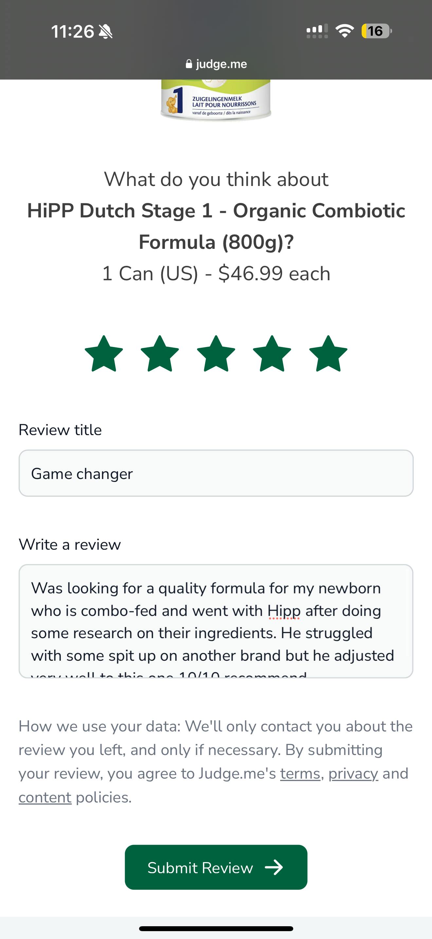Viewport: 432px width, 939px height.
Task: Click into the Write a review textarea
Action: point(216,621)
